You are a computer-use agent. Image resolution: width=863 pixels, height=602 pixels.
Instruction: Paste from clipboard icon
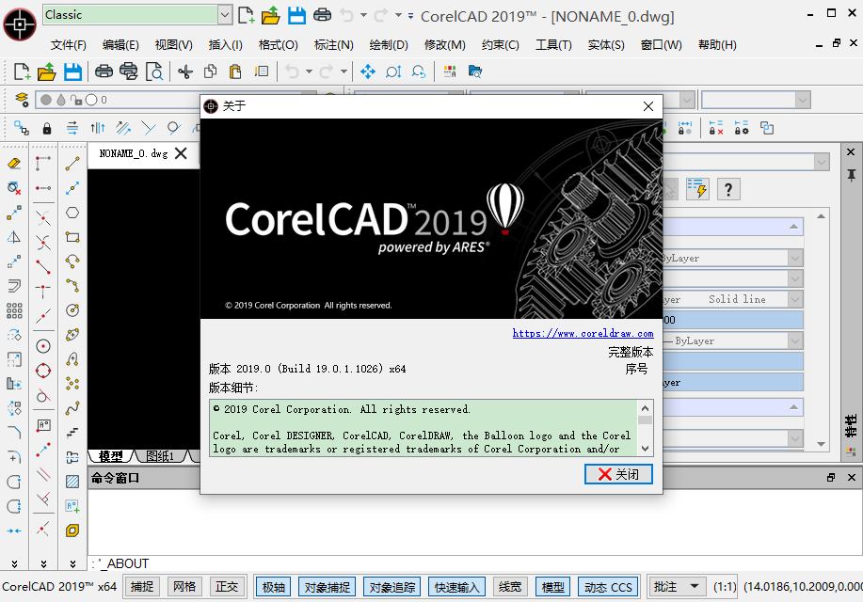point(235,71)
